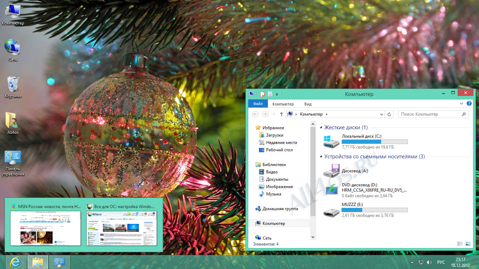Click the Up one level arrow

coord(281,114)
